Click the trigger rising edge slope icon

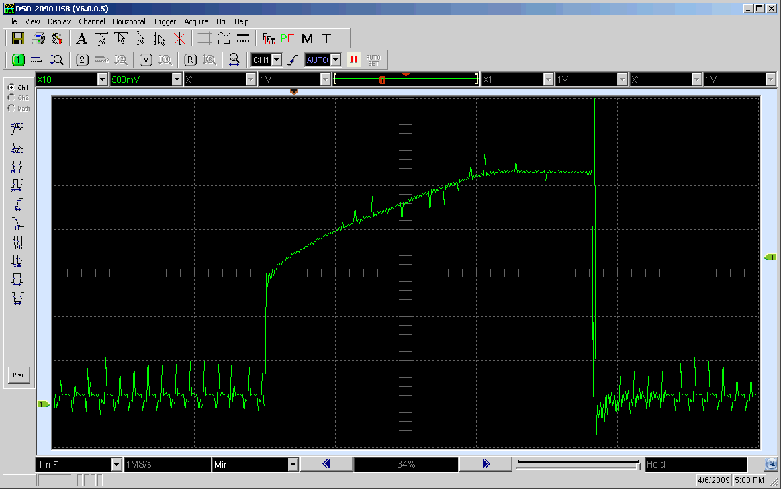click(x=292, y=60)
